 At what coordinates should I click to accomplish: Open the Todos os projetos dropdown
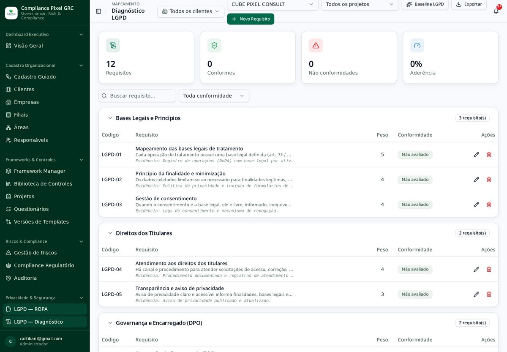pyautogui.click(x=360, y=4)
